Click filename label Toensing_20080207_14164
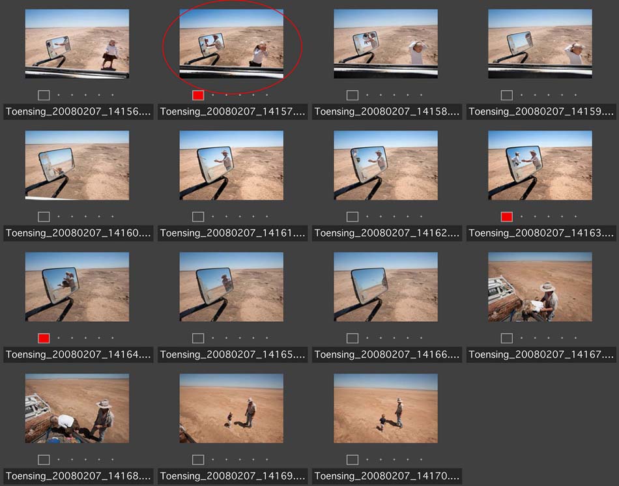The height and width of the screenshot is (486, 619). [78, 355]
